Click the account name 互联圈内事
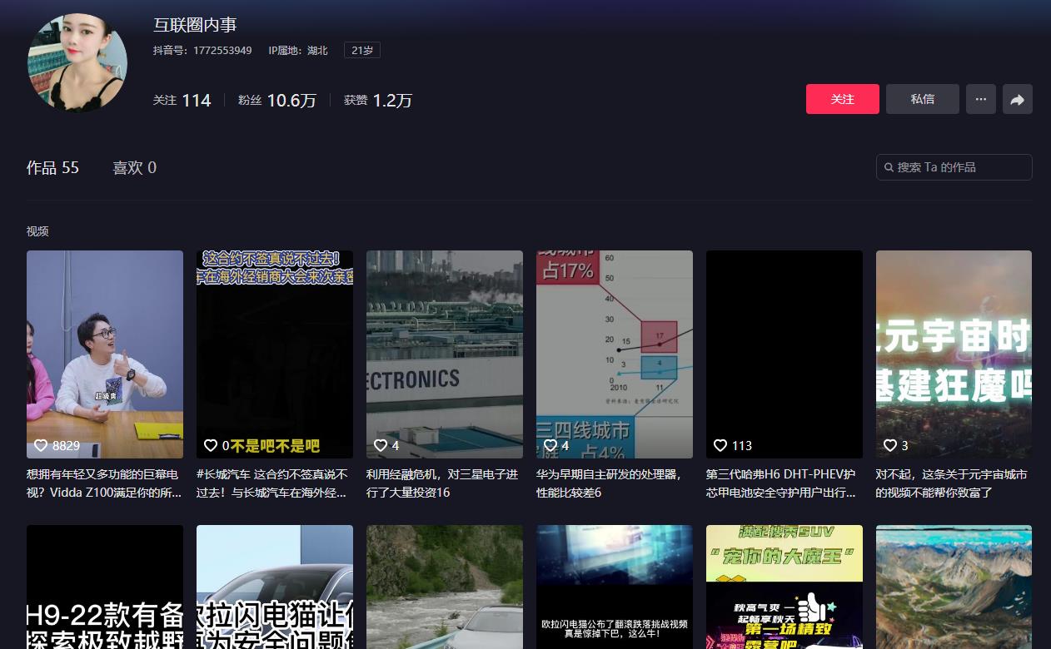The width and height of the screenshot is (1051, 649). pyautogui.click(x=196, y=25)
